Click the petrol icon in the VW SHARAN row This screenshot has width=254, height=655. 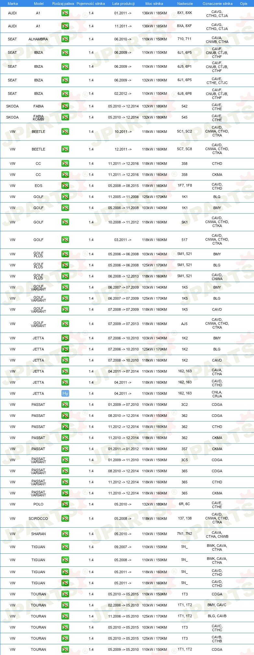pos(65,534)
